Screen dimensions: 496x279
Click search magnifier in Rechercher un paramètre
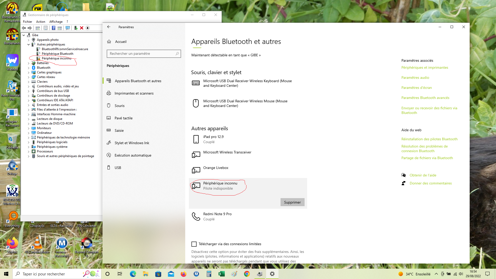(x=177, y=54)
